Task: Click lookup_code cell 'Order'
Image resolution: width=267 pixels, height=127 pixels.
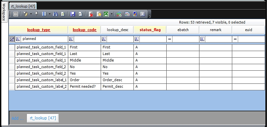Action: click(x=84, y=80)
